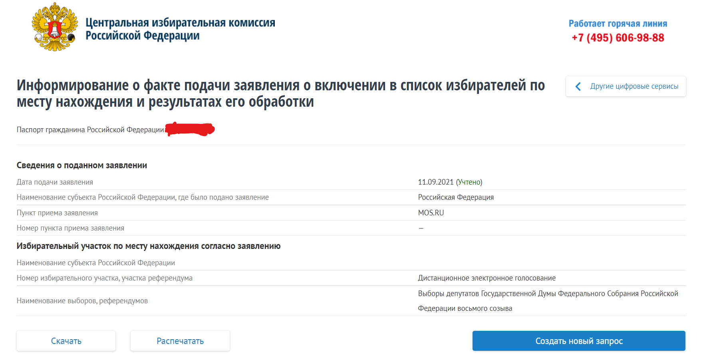Open "Другие цифровые сервисы" link
Screen dimensions: 711x354
coord(634,86)
